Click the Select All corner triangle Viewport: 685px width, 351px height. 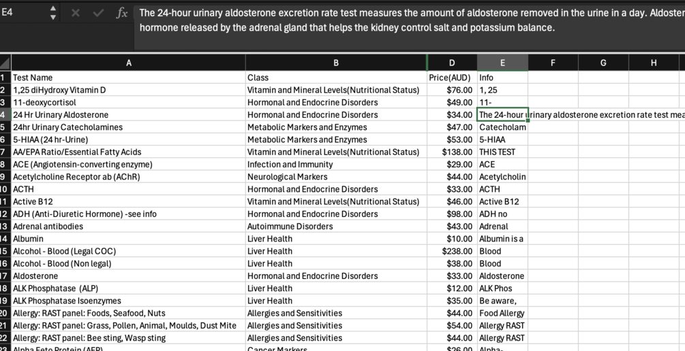tap(5, 63)
